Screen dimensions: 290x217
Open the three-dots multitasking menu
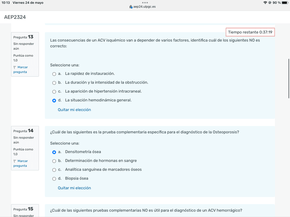click(145, 3)
